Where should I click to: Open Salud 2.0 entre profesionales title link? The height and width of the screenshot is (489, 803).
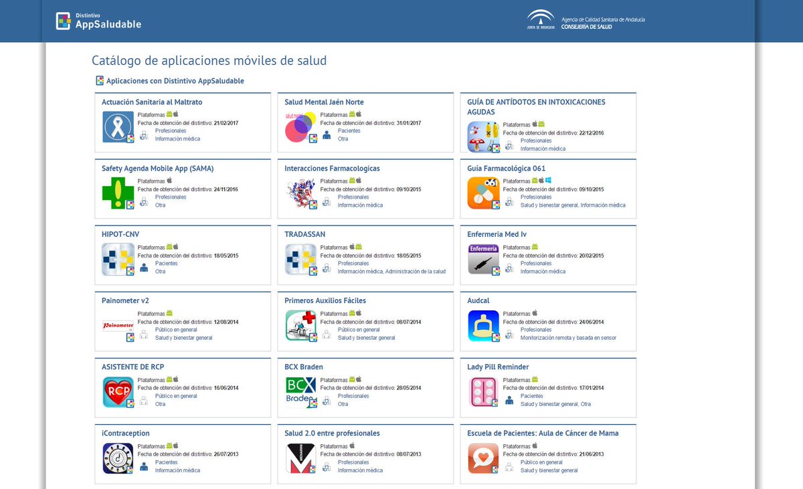332,433
